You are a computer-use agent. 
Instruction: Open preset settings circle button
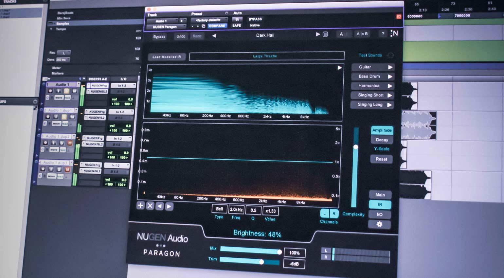pos(226,13)
